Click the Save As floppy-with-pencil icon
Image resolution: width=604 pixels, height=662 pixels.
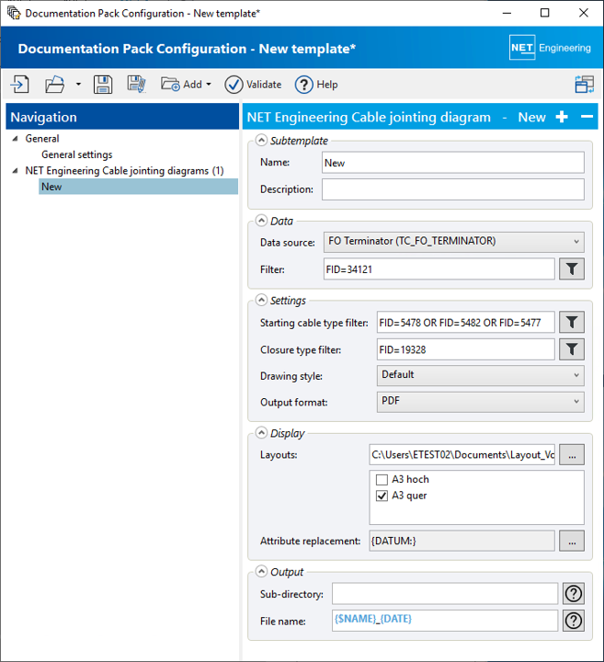tap(136, 85)
